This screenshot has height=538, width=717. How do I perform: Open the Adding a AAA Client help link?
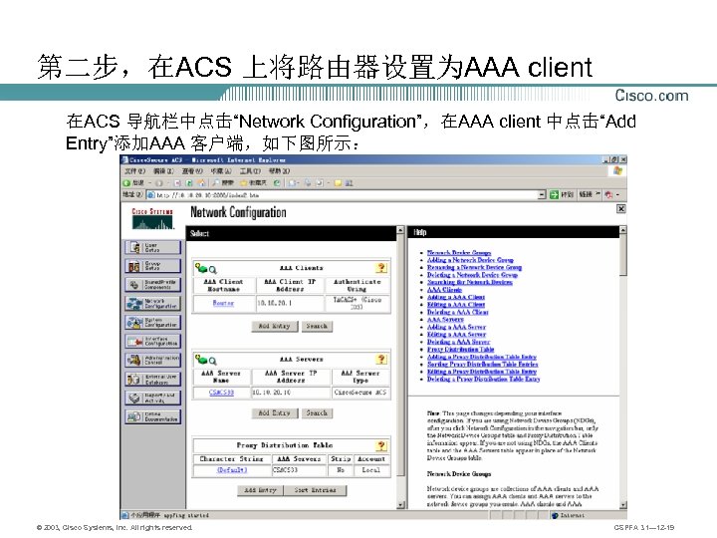point(456,297)
